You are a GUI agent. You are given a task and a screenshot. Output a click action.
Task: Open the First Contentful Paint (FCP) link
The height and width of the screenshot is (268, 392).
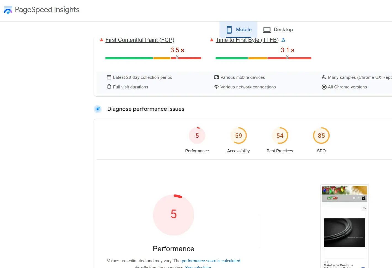(140, 40)
